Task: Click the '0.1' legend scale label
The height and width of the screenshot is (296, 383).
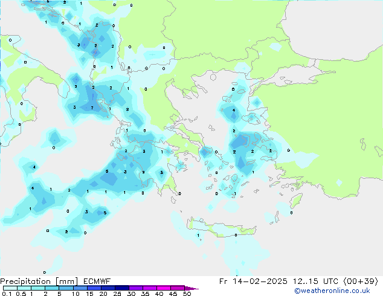Action: click(x=7, y=294)
